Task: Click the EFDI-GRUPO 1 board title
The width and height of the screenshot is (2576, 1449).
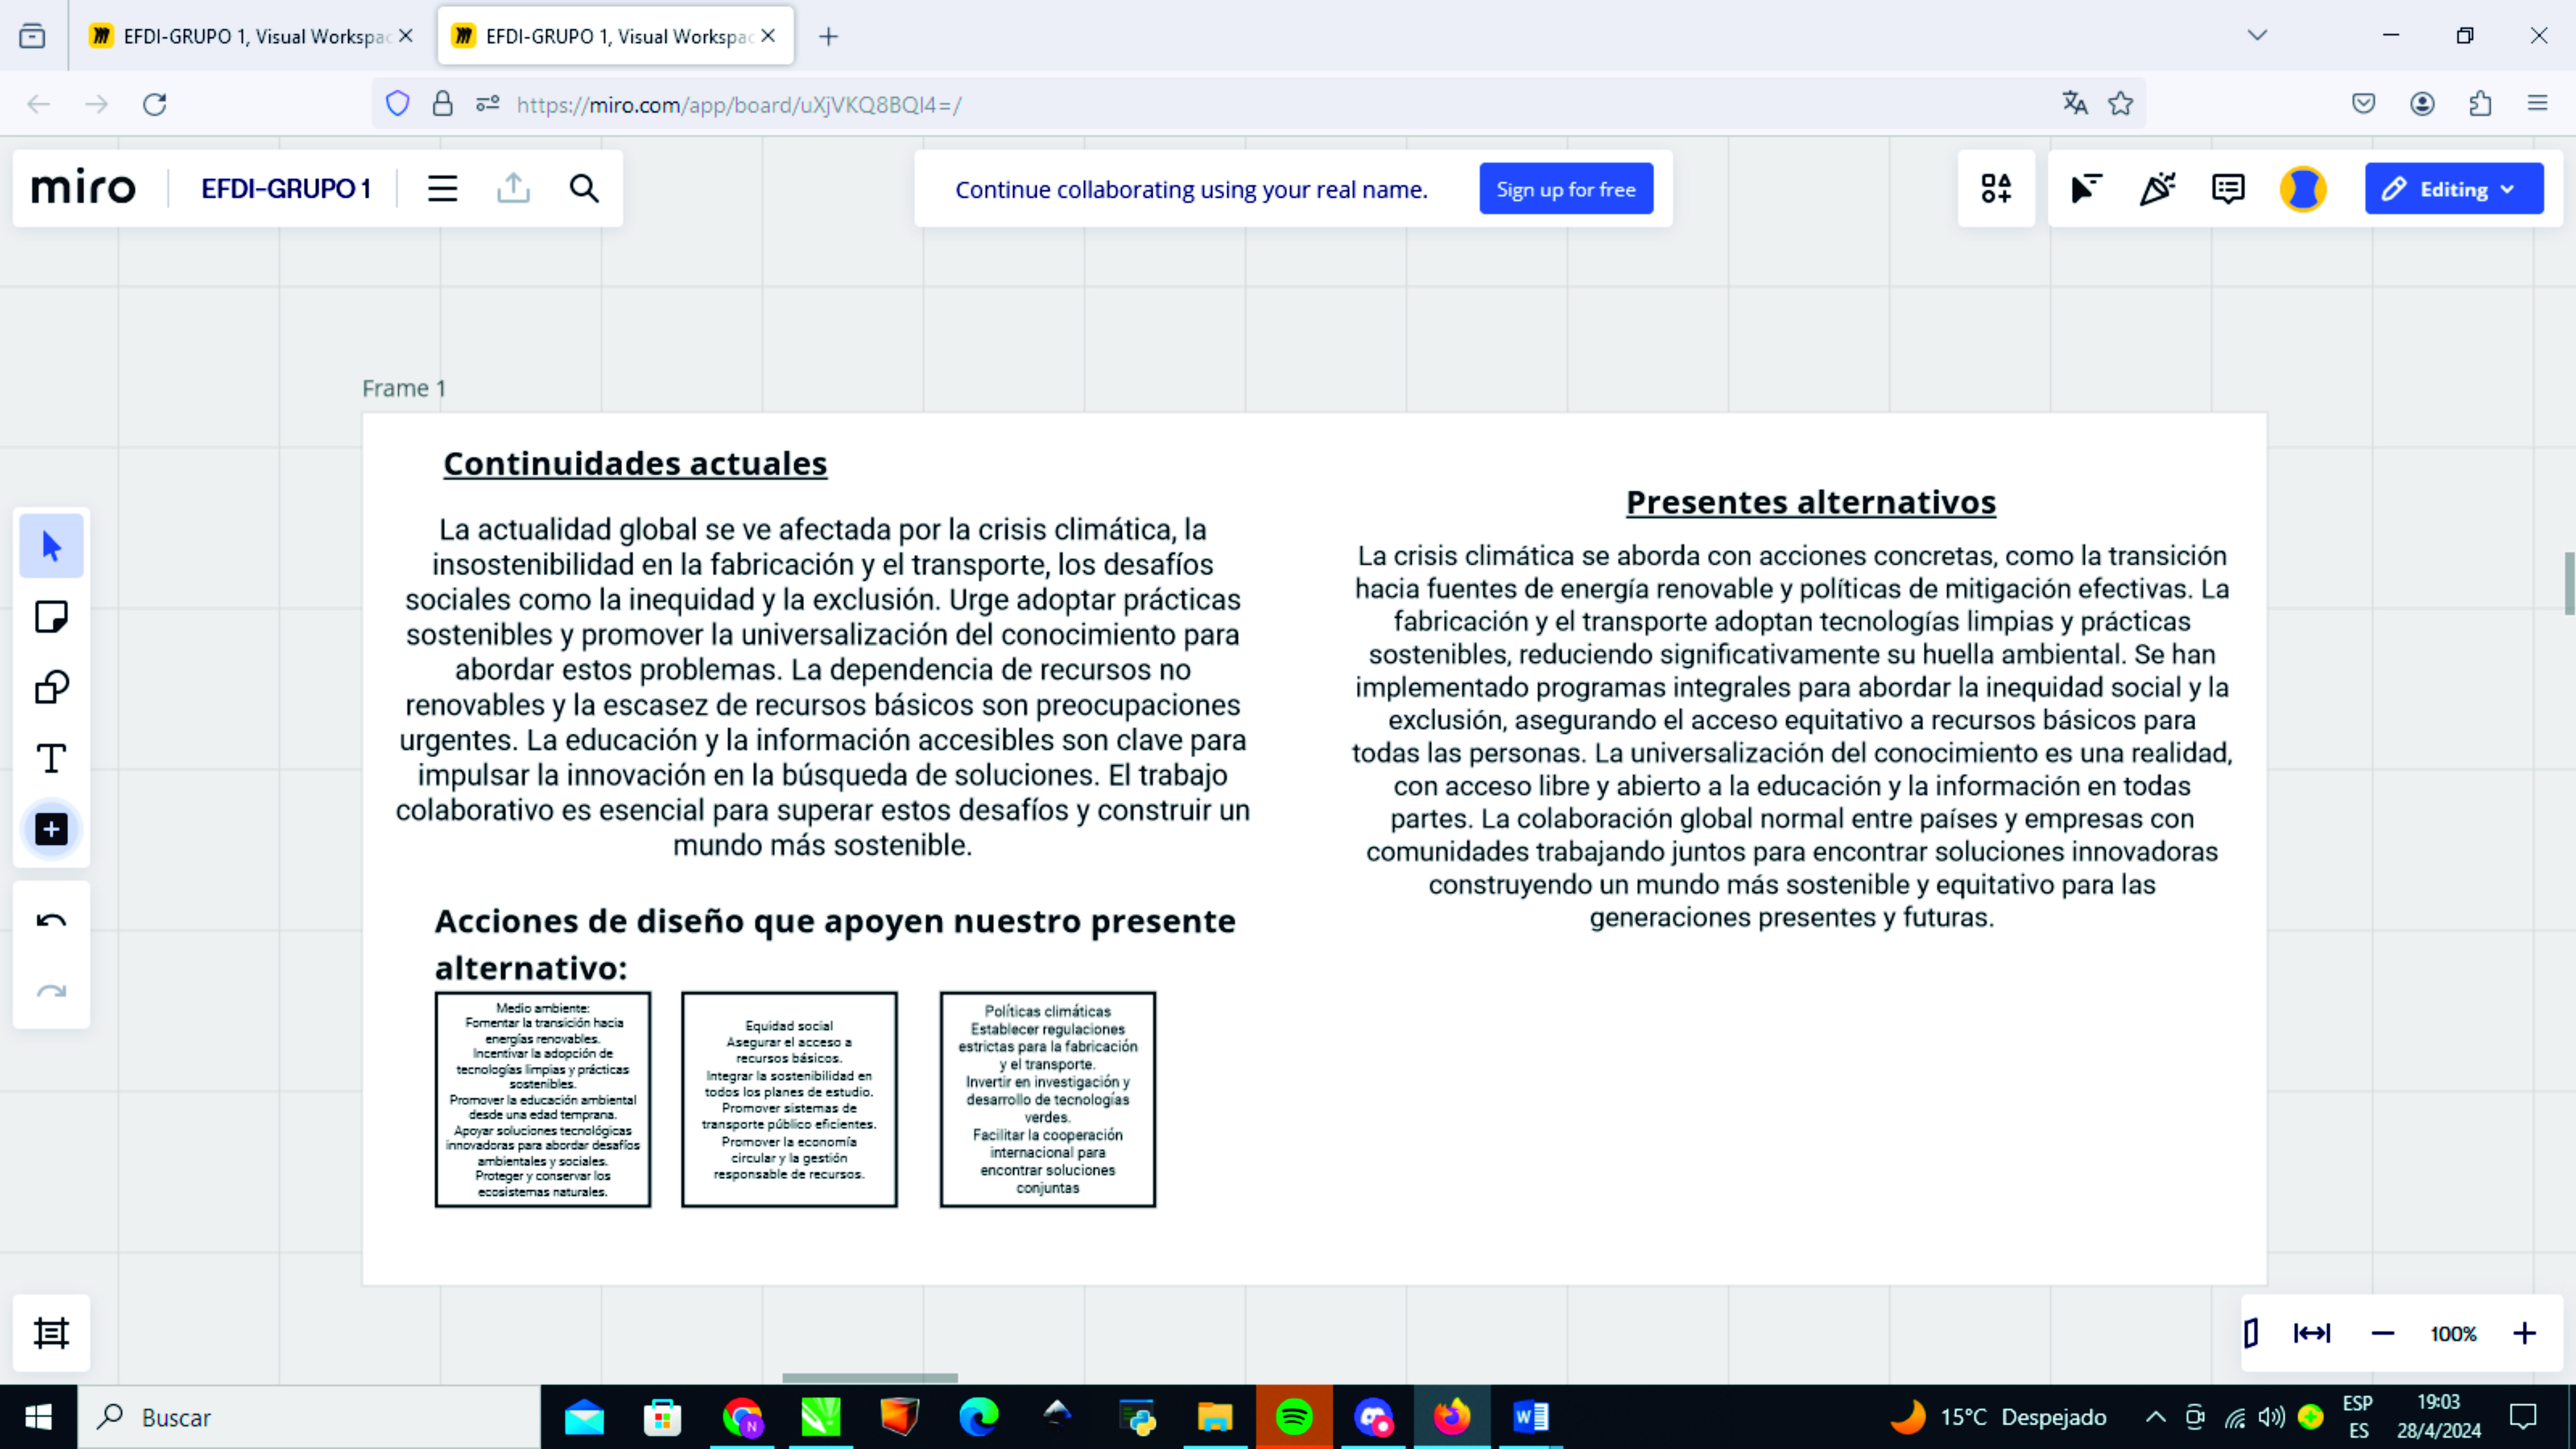Action: point(286,189)
